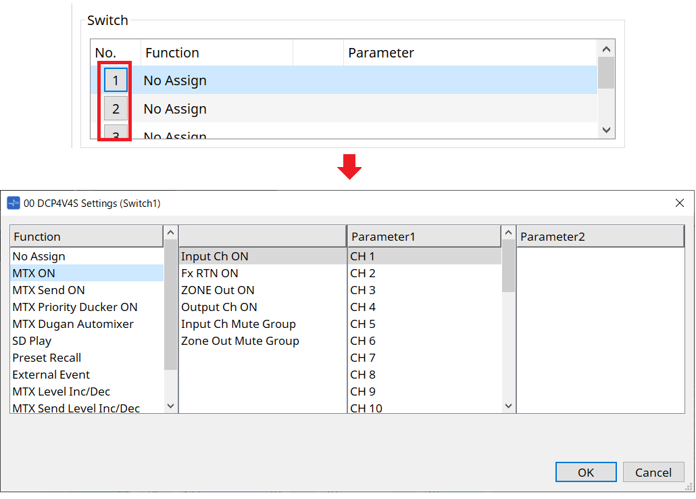Close the DCP4V4S Settings dialog

click(x=680, y=203)
